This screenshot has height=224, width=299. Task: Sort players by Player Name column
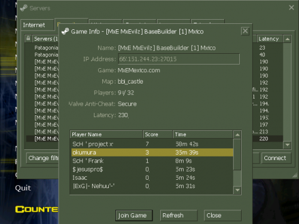(x=106, y=134)
